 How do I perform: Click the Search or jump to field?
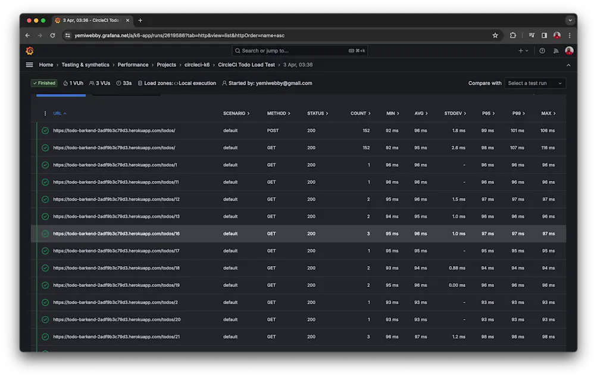point(298,51)
